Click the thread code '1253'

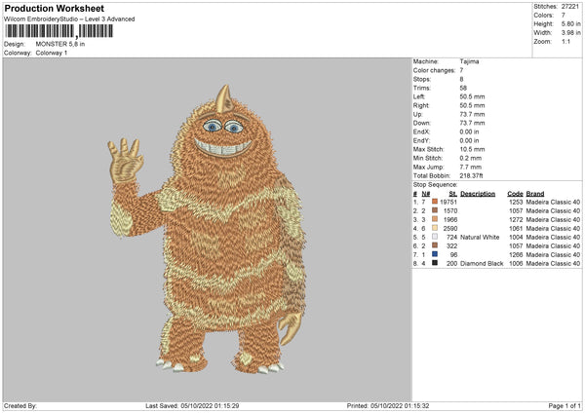point(516,202)
